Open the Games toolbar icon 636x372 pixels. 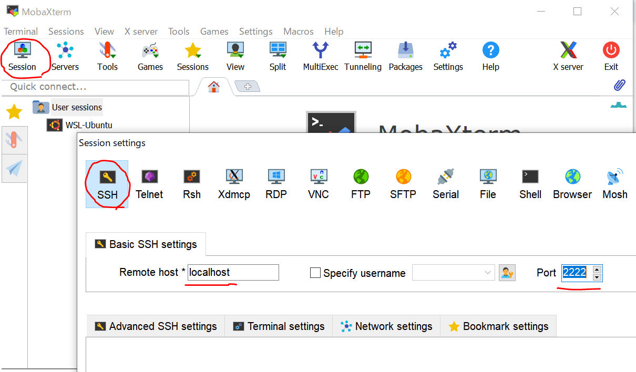click(150, 57)
